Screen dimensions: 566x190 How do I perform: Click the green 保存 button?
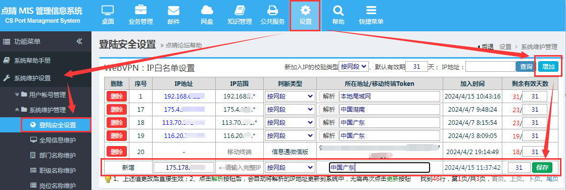point(542,168)
